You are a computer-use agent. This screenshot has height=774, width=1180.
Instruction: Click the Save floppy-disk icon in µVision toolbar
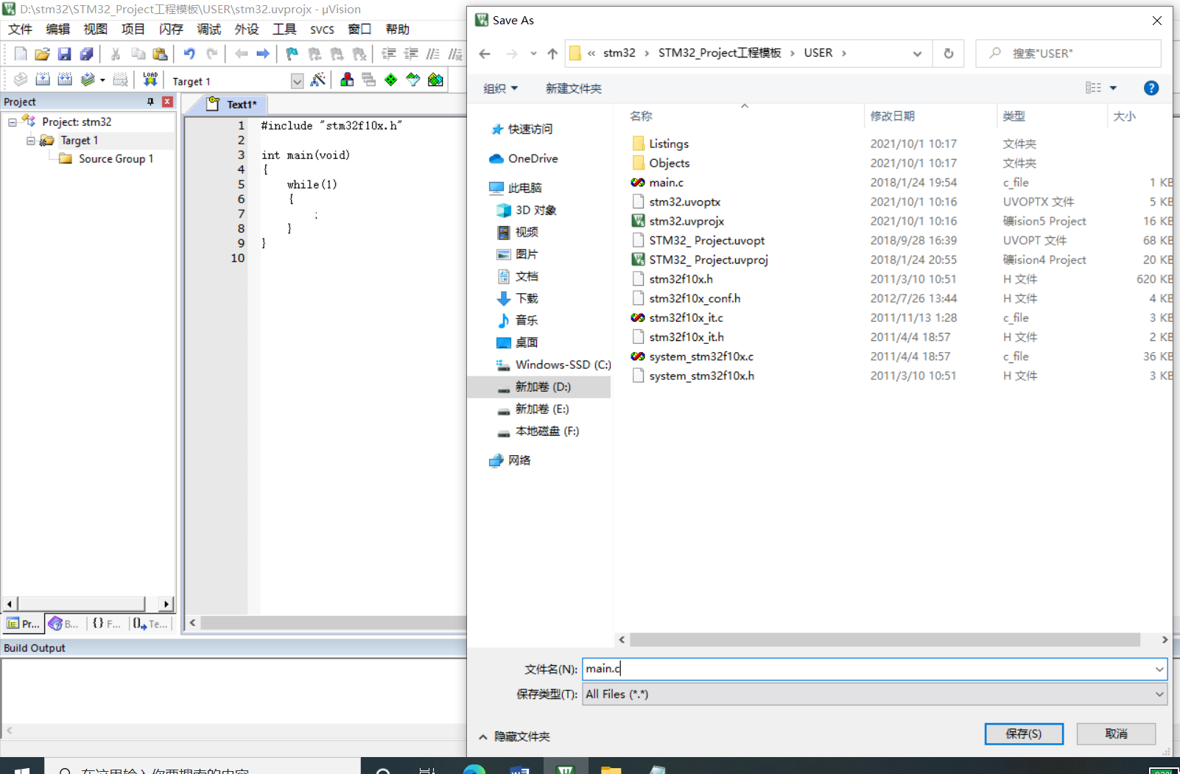[65, 54]
